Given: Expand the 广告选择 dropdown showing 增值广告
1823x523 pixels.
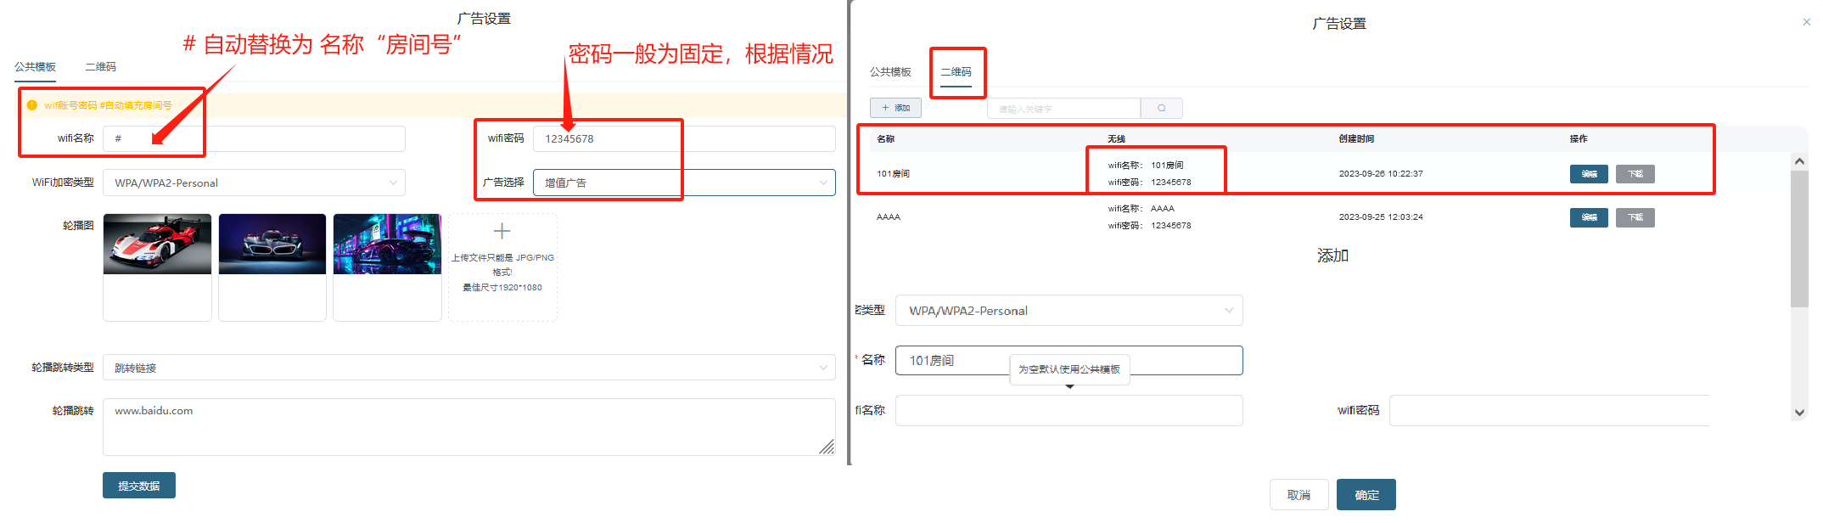Looking at the screenshot, I should pyautogui.click(x=683, y=183).
